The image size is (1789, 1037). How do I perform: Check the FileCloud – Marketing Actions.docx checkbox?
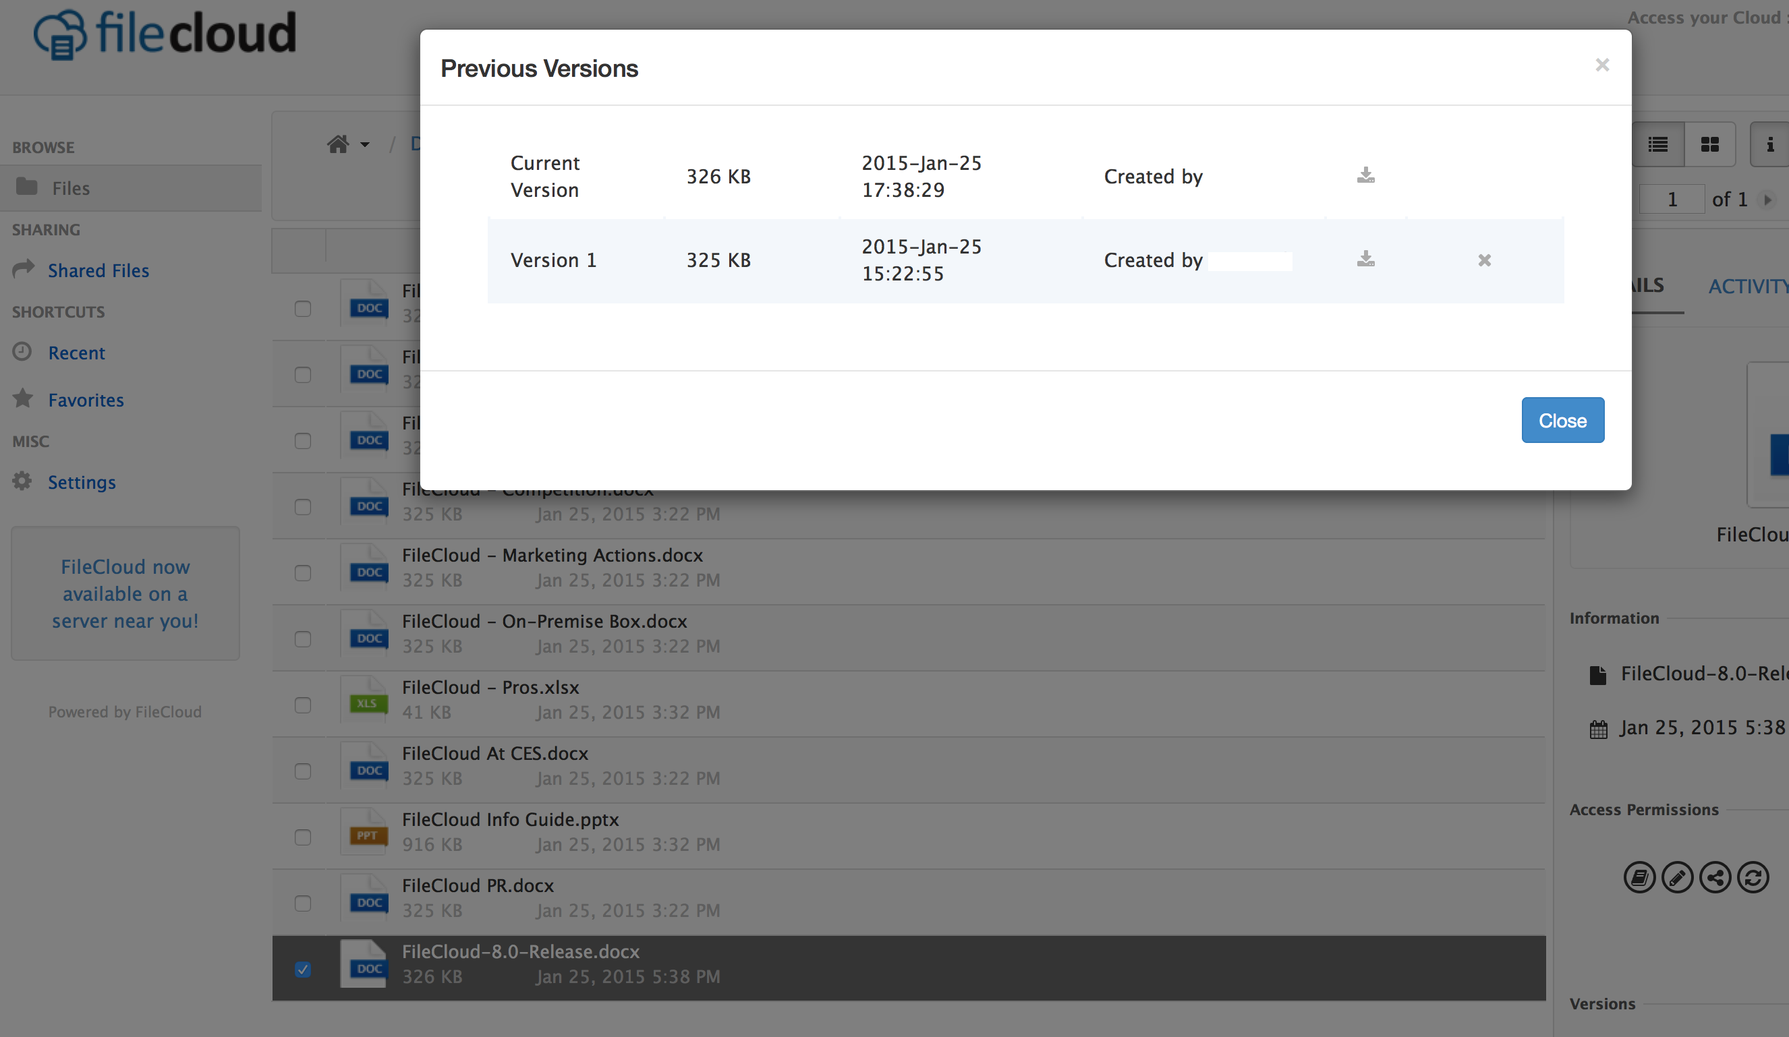click(303, 573)
